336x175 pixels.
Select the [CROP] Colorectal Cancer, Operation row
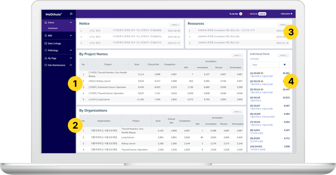point(161,87)
